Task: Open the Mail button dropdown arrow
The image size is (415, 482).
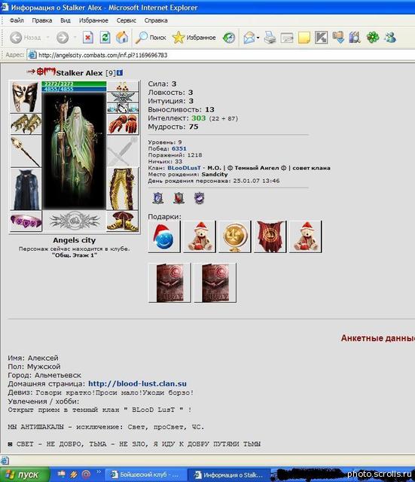Action: click(x=258, y=38)
